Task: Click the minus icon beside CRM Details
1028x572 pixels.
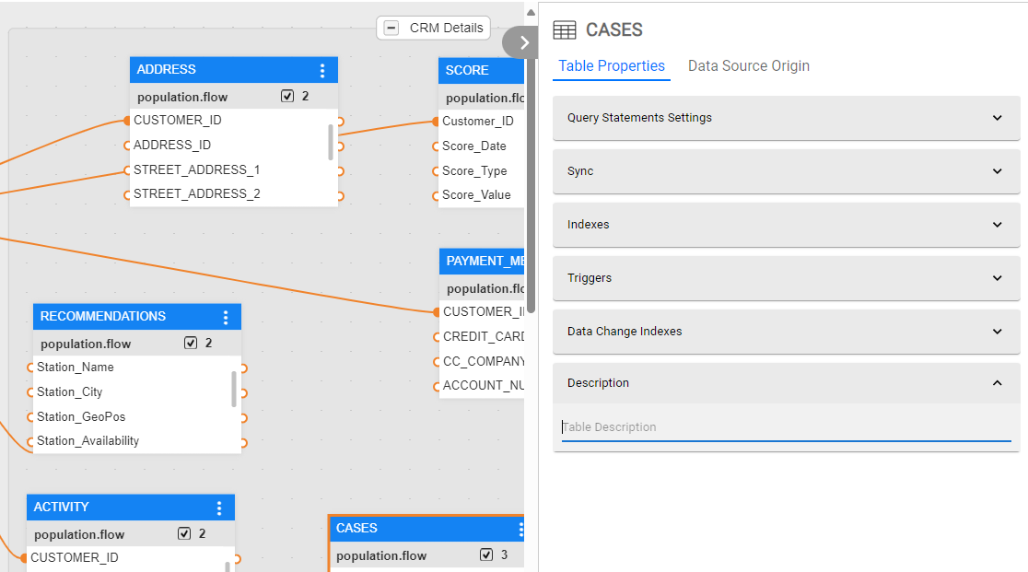Action: [x=391, y=28]
